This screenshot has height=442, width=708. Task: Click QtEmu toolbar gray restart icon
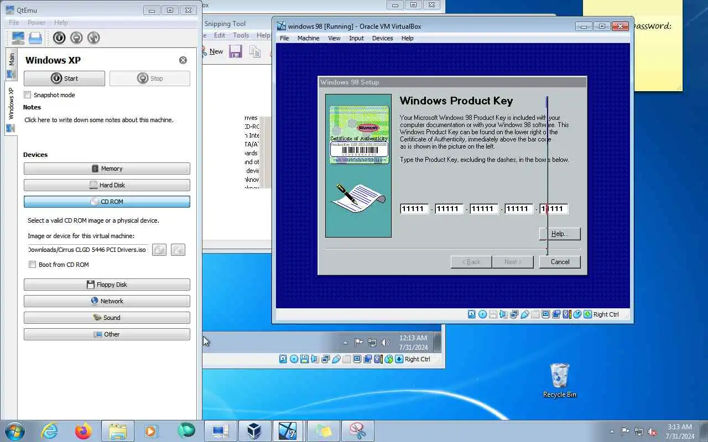93,38
